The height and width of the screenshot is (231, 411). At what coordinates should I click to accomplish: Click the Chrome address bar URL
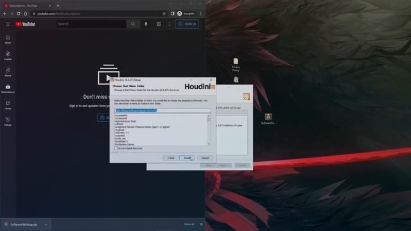(x=58, y=13)
